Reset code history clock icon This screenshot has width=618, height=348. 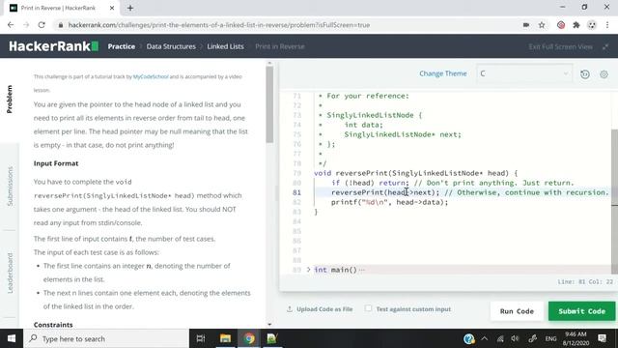585,74
